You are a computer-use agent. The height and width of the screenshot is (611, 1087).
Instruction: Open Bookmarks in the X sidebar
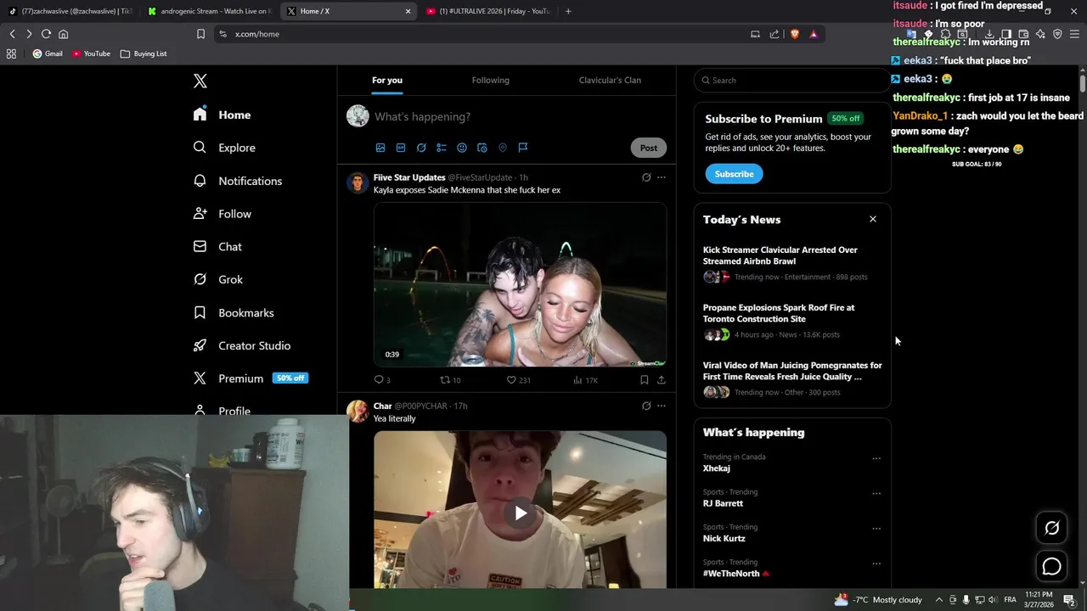(234, 312)
